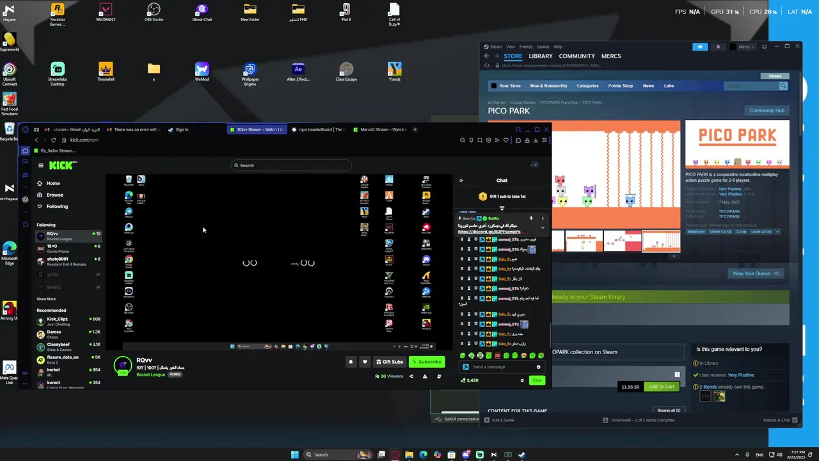Viewport: 819px width, 461px height.
Task: Open Browse in Kick sidebar
Action: (54, 195)
